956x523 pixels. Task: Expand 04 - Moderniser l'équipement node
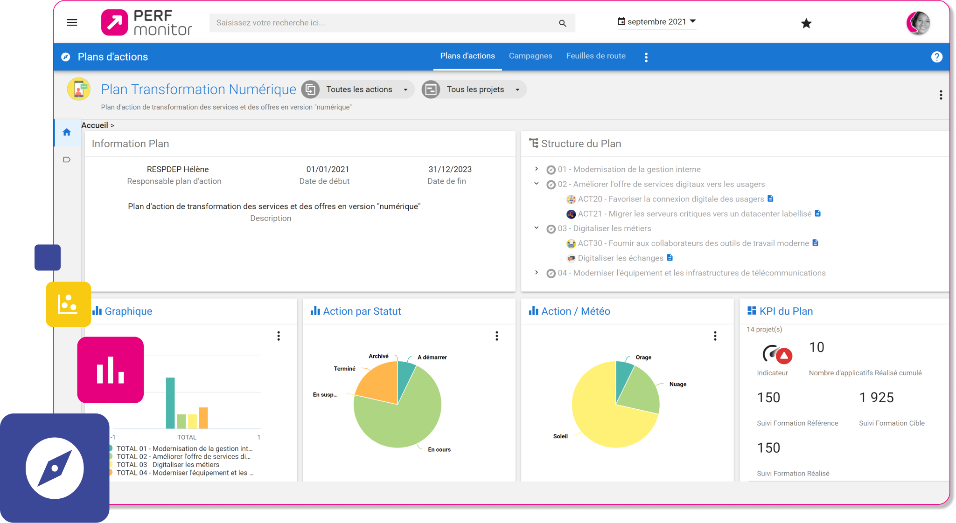point(537,272)
